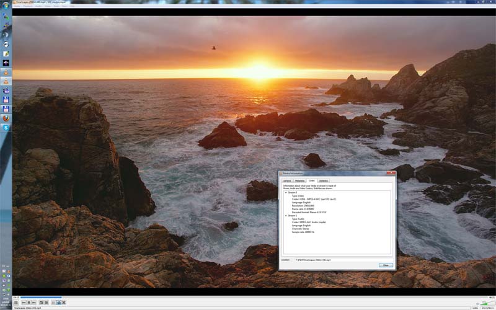Open Firefox from the taskbar

click(6, 117)
